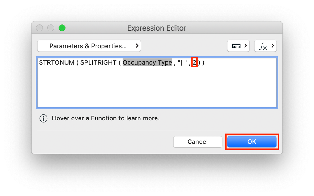The height and width of the screenshot is (196, 314).
Task: Click the gray close window button
Action: (x=40, y=28)
